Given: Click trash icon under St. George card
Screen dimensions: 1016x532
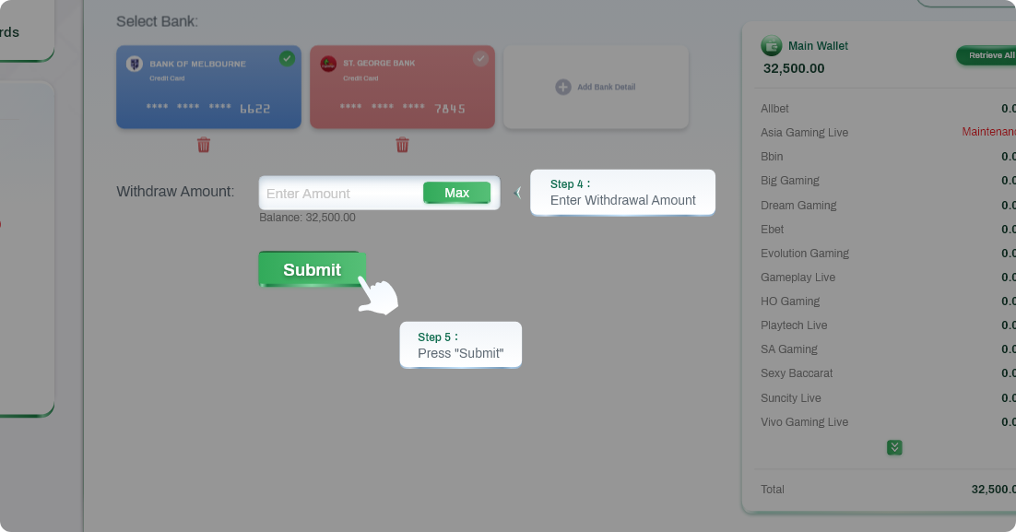Looking at the screenshot, I should click(x=402, y=145).
